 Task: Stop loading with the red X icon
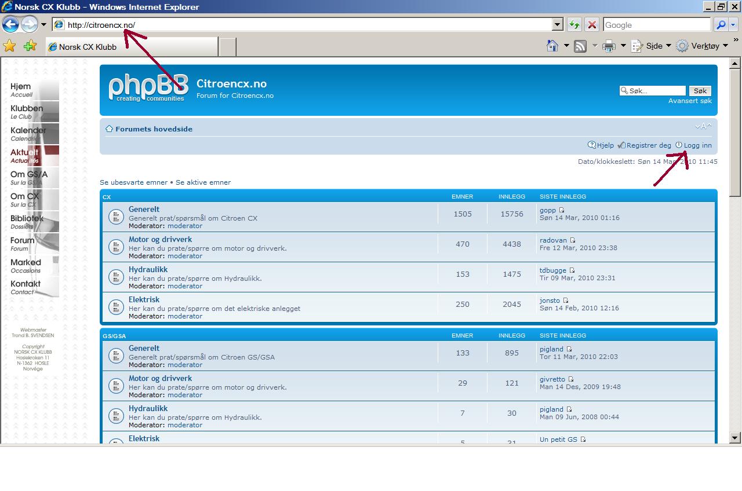coord(592,25)
